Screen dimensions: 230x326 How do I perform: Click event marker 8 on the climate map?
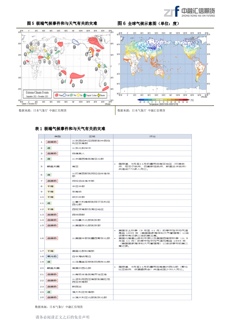[x=44, y=45]
